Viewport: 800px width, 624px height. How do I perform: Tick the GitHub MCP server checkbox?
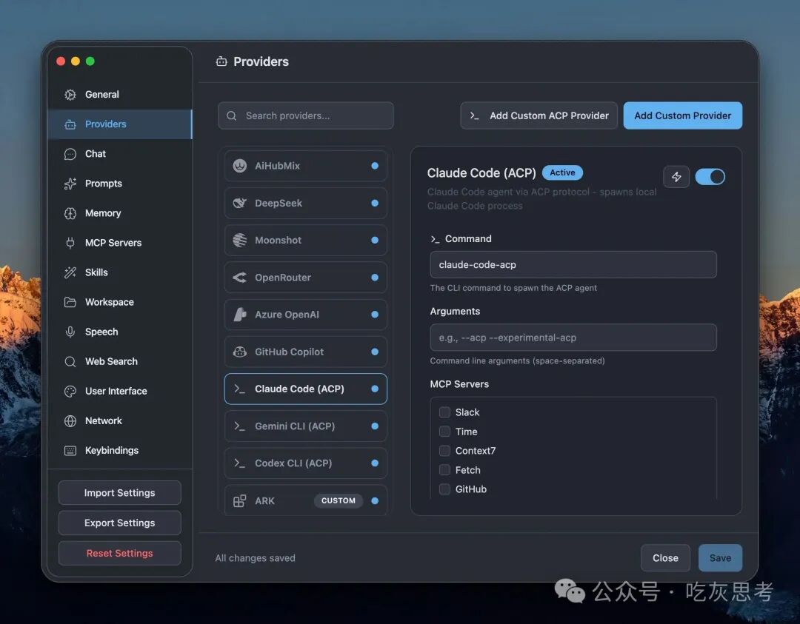(x=445, y=489)
